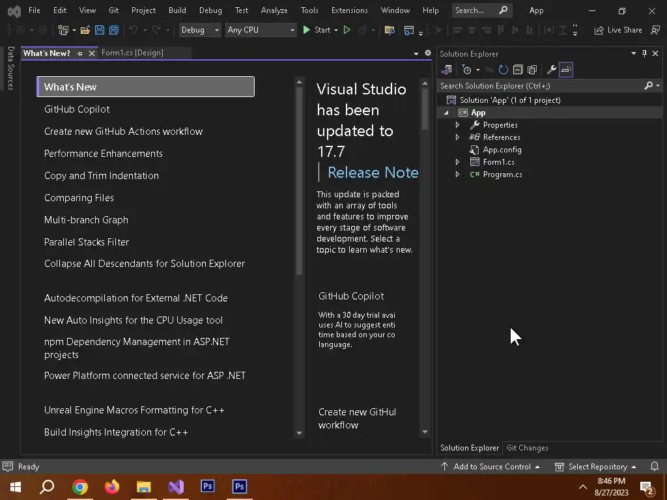Open document window settings gear icon
Screen dimensions: 667x500
pos(428,53)
